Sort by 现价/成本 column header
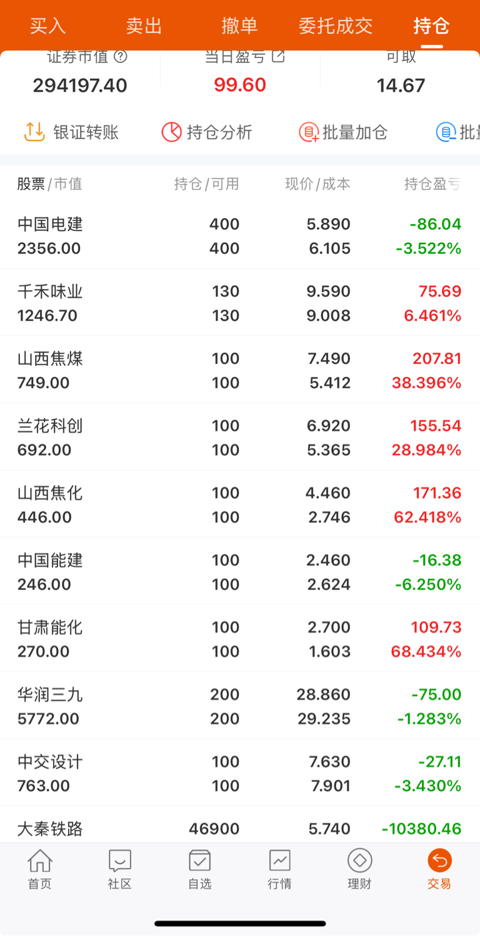 click(x=317, y=184)
